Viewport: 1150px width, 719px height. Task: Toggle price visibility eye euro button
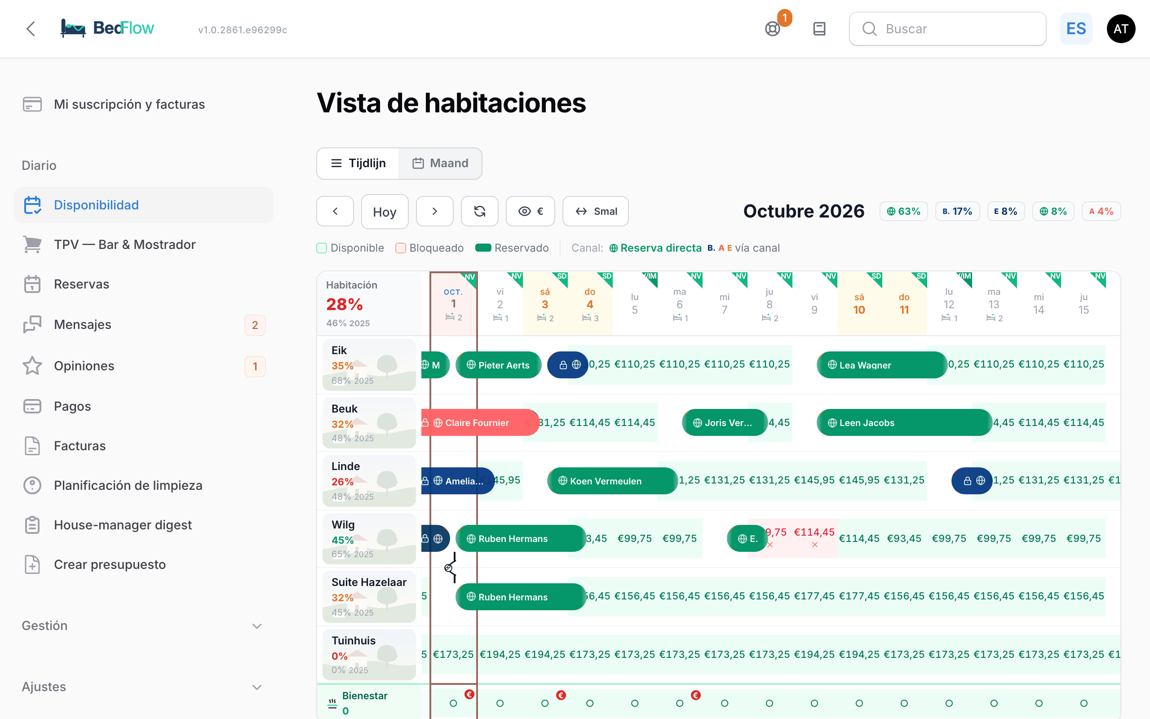[531, 211]
